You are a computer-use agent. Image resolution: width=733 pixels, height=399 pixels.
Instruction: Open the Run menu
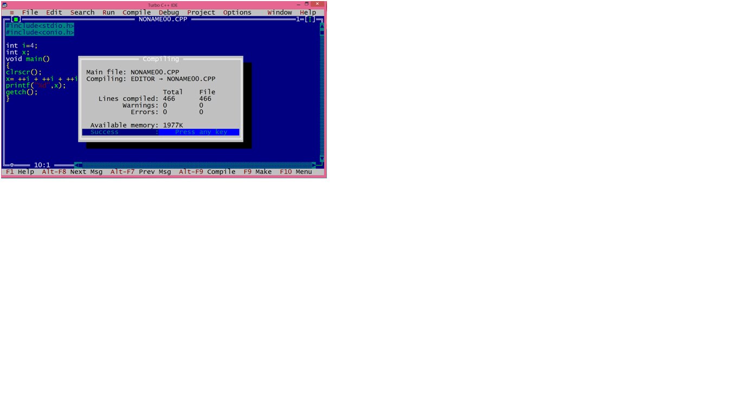tap(108, 12)
